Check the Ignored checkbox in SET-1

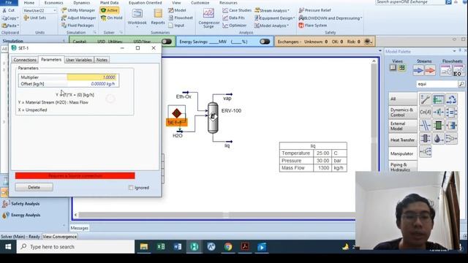pos(131,188)
